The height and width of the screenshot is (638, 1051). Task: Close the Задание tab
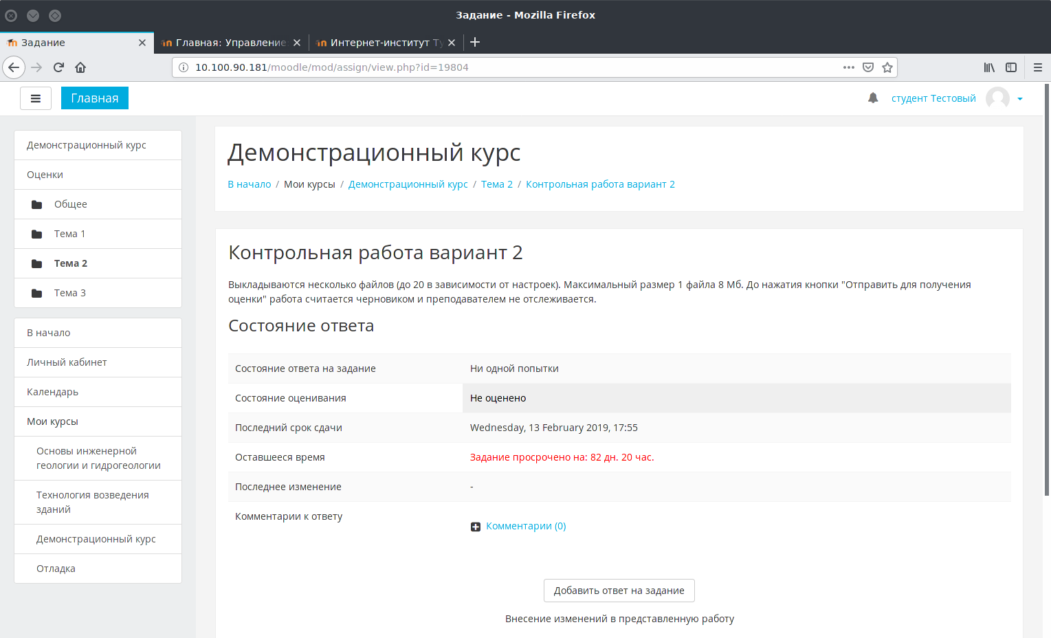(x=142, y=43)
